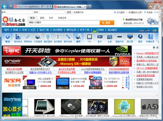The height and width of the screenshot is (121, 163).
Task: Click the 账号 input field
Action: pos(20,12)
